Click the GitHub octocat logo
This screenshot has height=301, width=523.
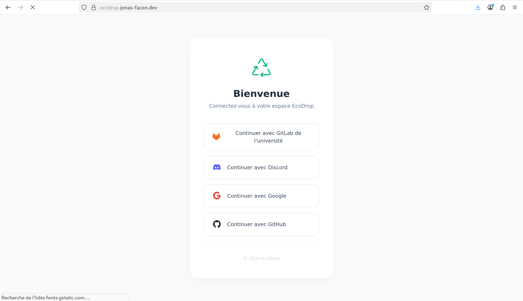click(x=217, y=224)
